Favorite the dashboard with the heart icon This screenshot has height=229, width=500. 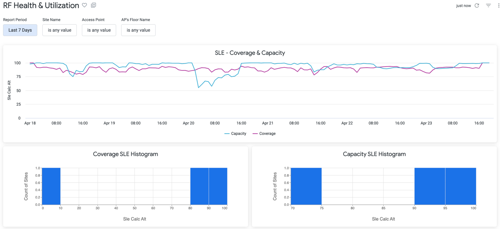click(84, 5)
